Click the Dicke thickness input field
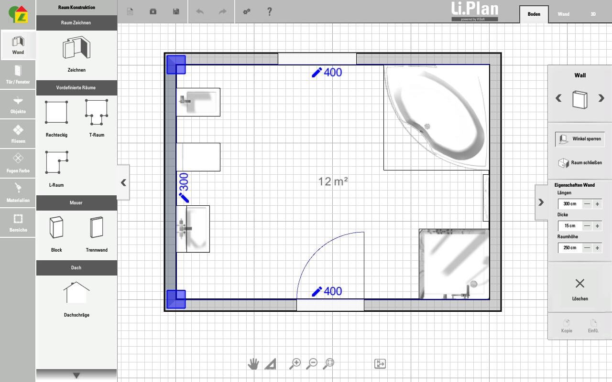Screen dimensions: 612x382 [x=569, y=226]
